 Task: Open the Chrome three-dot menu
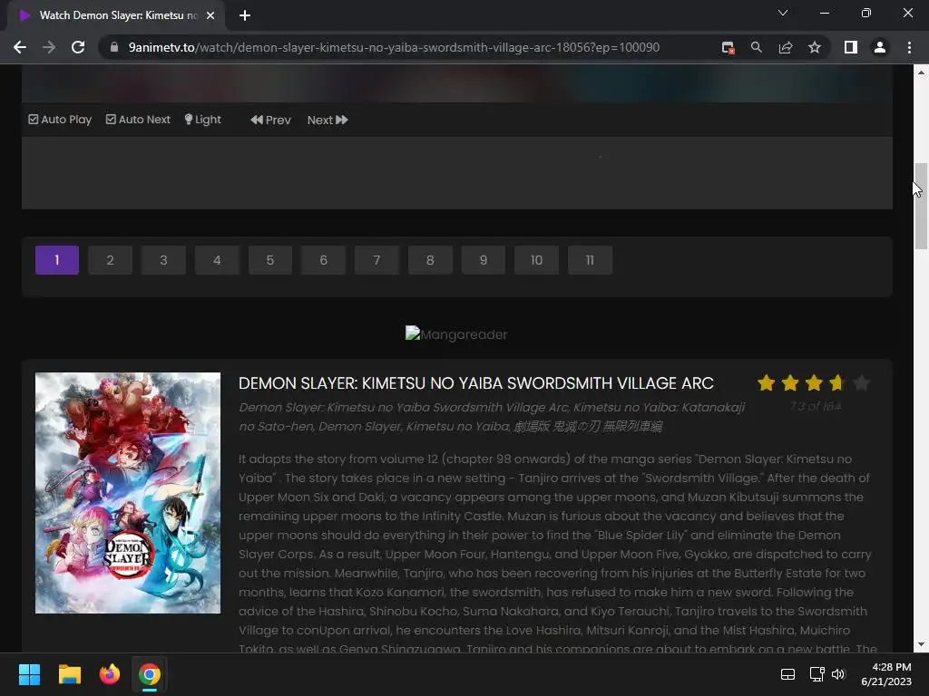click(x=909, y=47)
